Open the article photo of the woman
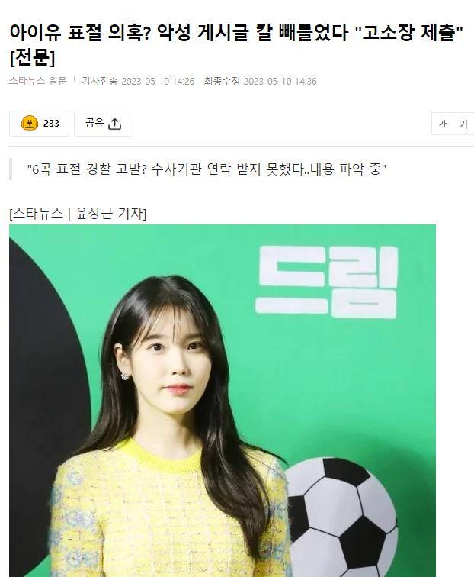The height and width of the screenshot is (577, 474). pyautogui.click(x=223, y=401)
